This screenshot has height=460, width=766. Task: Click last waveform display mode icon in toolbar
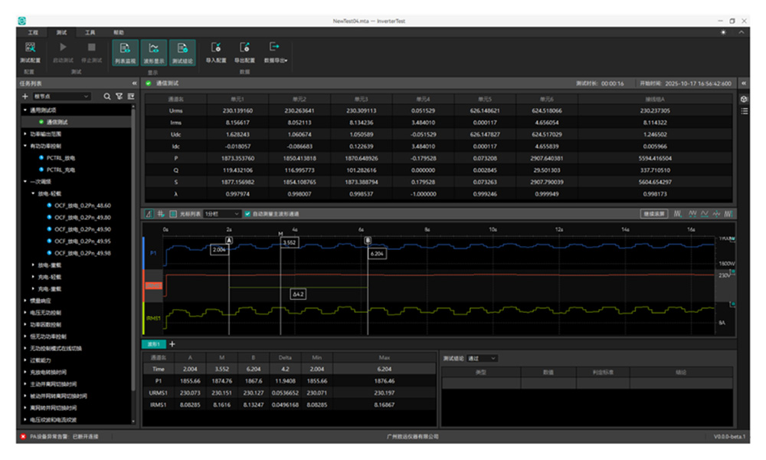point(728,214)
